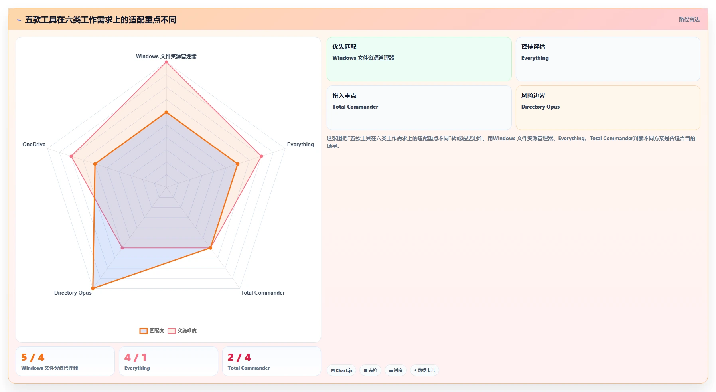Click Windows 文件资源管理器 under the 5 / 4 score
The width and height of the screenshot is (716, 392).
coord(49,368)
